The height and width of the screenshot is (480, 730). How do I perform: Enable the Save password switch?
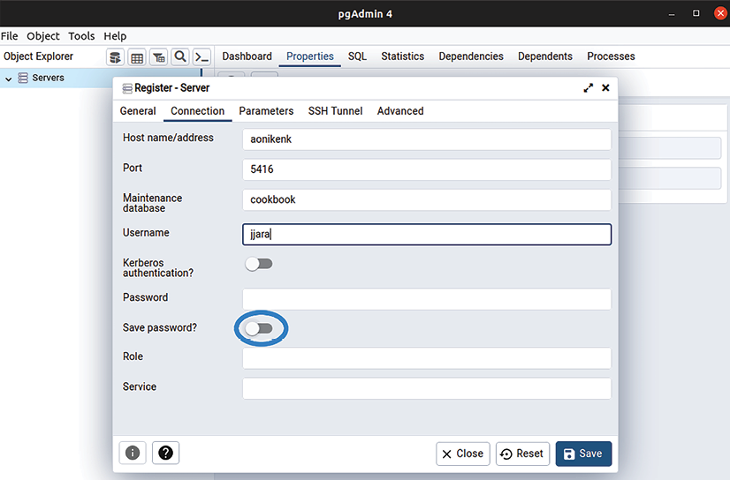tap(259, 328)
